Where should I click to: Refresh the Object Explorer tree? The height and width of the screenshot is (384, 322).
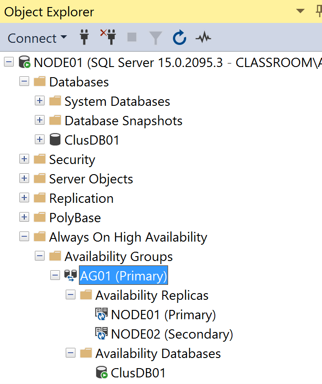179,38
